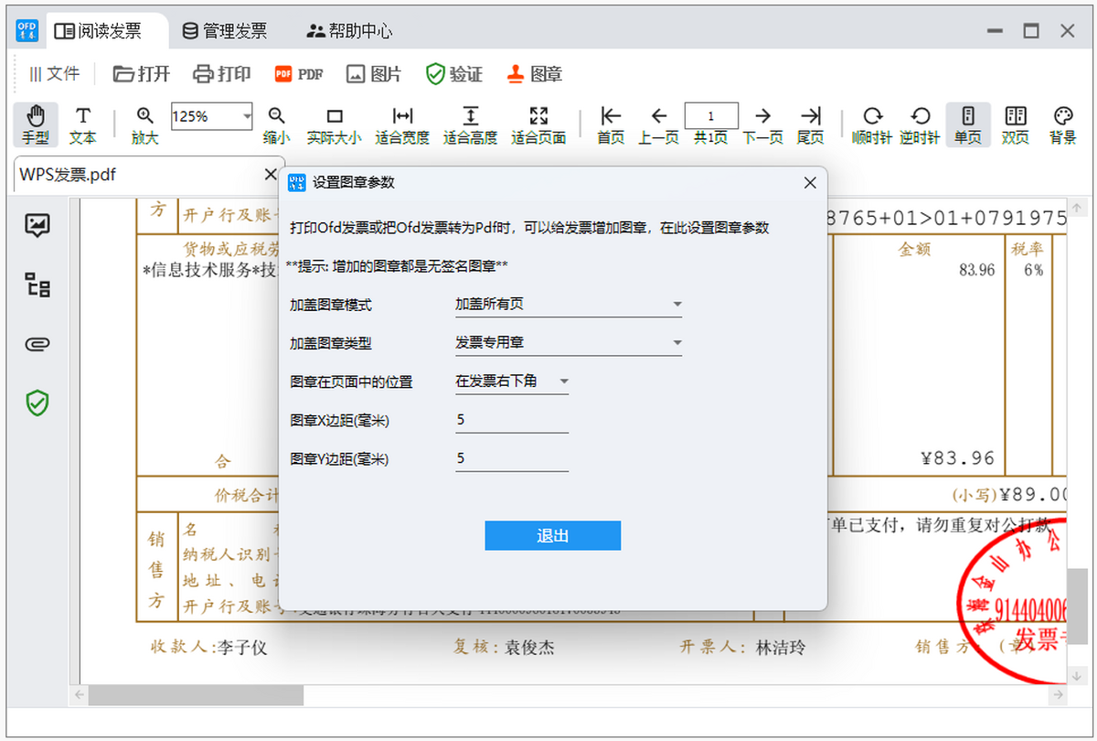Click the 图章X边距 input field
The width and height of the screenshot is (1097, 741).
point(512,420)
